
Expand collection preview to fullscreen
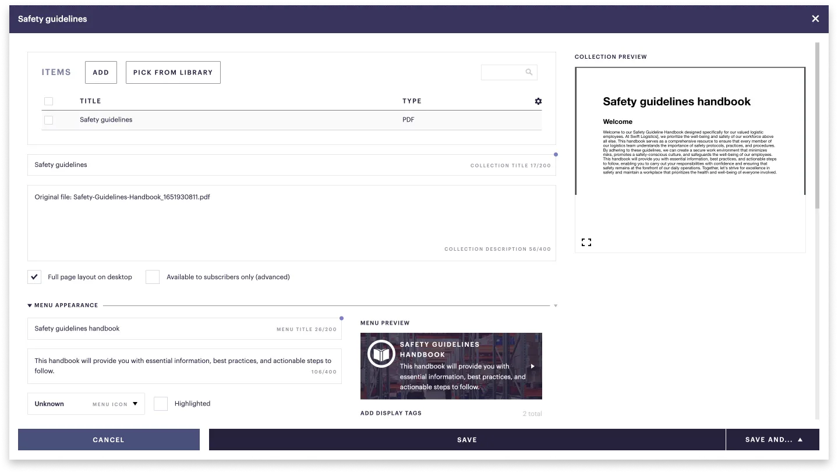click(x=586, y=243)
